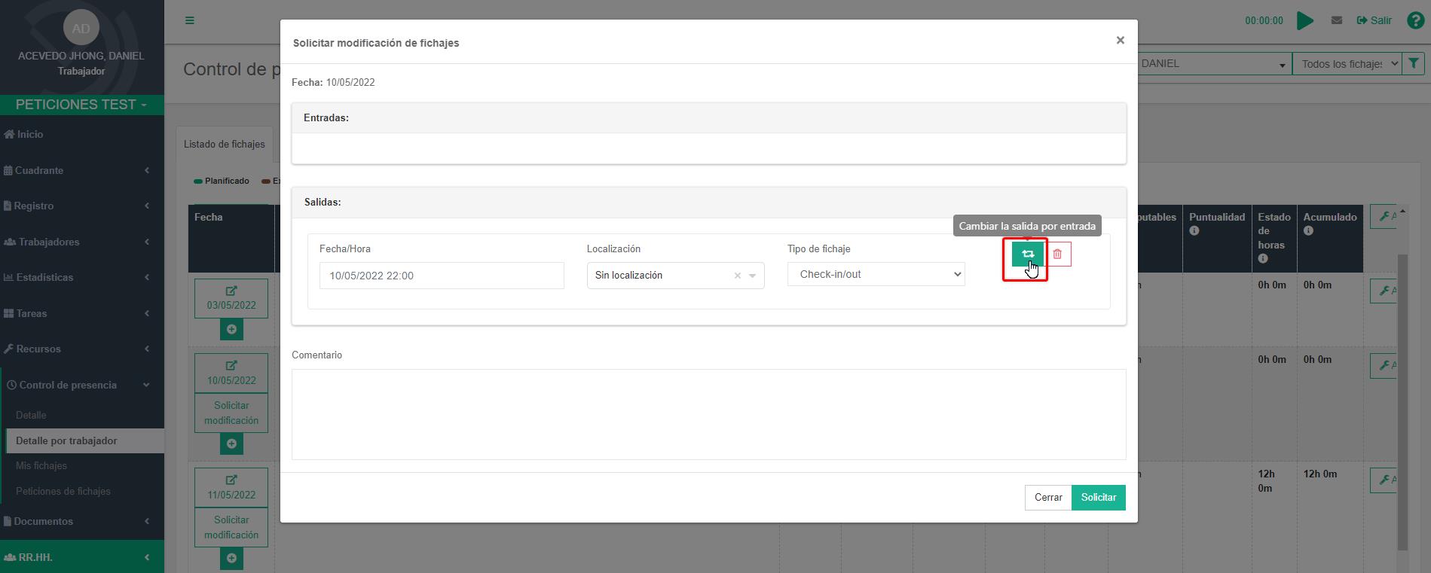Click the Solicitar button
The width and height of the screenshot is (1431, 573).
point(1098,498)
